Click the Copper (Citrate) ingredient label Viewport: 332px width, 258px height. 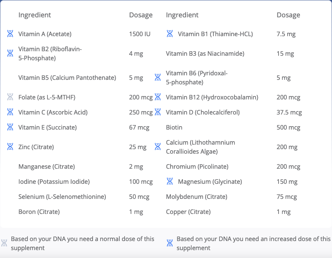[x=188, y=212]
